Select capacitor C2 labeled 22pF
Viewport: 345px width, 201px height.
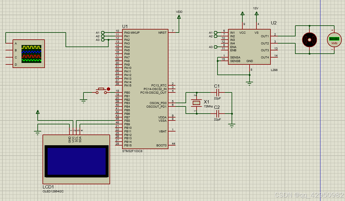(218, 114)
